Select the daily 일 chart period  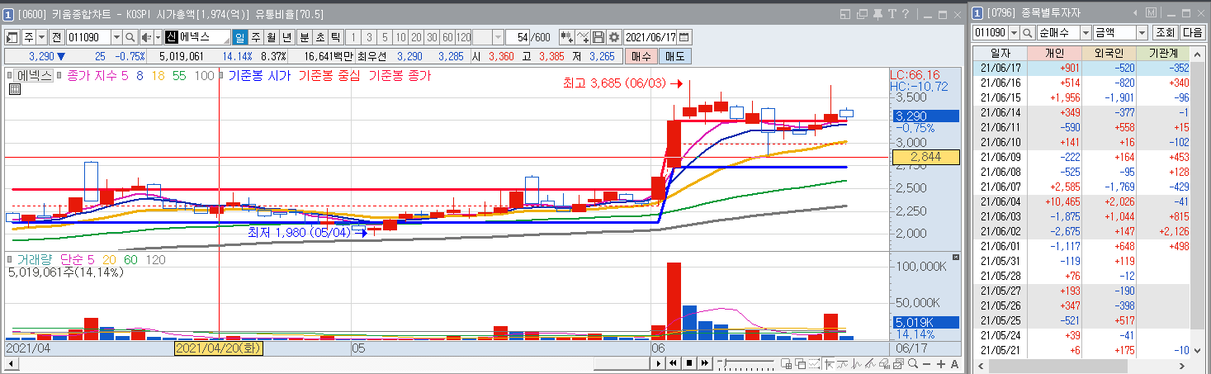pos(239,37)
